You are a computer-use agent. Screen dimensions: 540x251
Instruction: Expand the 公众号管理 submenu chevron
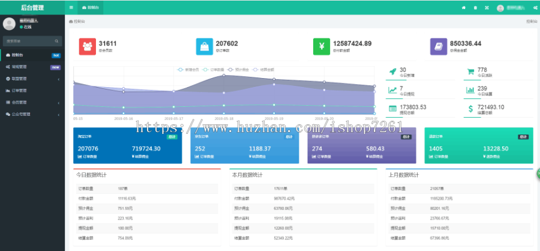pos(59,115)
